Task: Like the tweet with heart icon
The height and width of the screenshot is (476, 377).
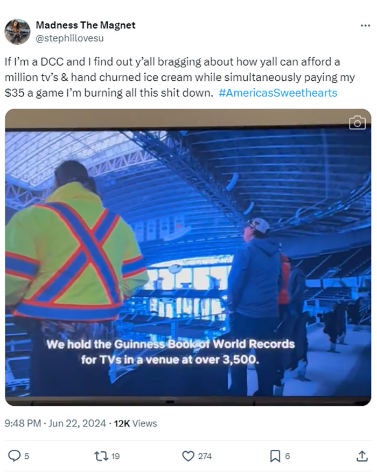Action: [188, 456]
